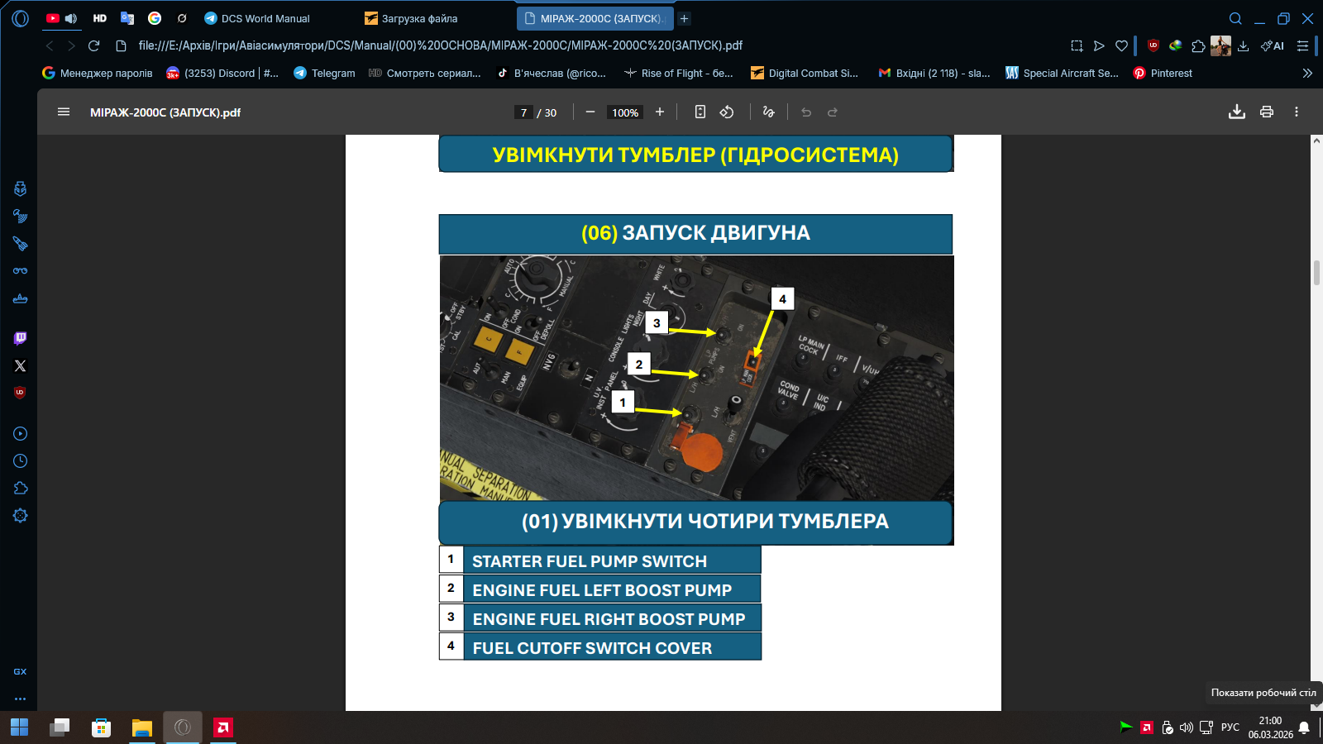Expand hidden bookmarks chevron
The width and height of the screenshot is (1323, 744).
[x=1307, y=73]
